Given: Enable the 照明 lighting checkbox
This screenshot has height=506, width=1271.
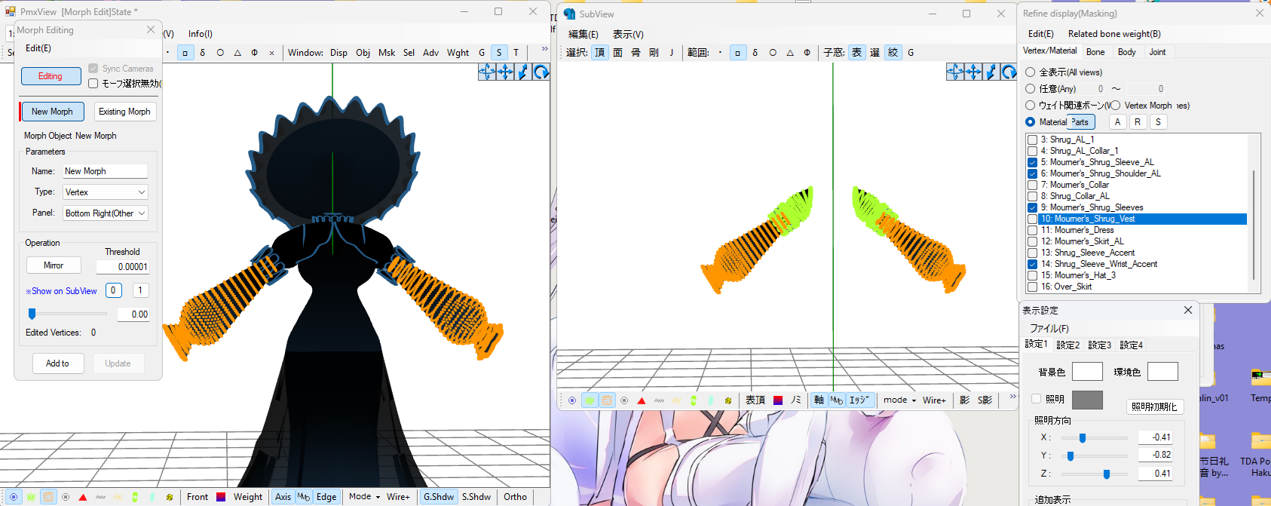Looking at the screenshot, I should (1036, 399).
